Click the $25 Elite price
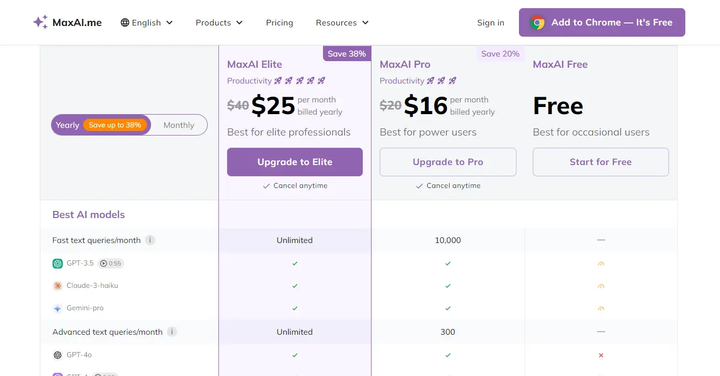This screenshot has width=720, height=376. tap(274, 105)
